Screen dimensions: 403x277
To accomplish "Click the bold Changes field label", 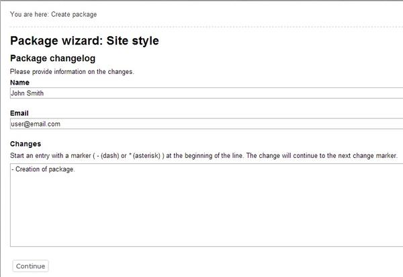I will (26, 144).
